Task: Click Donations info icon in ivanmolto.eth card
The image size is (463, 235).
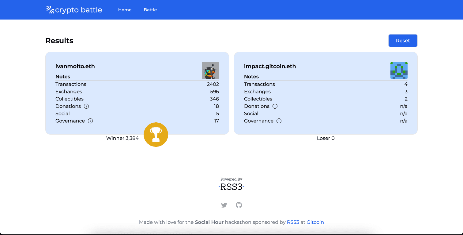Action: click(x=86, y=106)
